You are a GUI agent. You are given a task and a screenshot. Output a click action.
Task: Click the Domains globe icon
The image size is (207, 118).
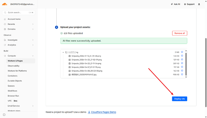tap(5, 29)
